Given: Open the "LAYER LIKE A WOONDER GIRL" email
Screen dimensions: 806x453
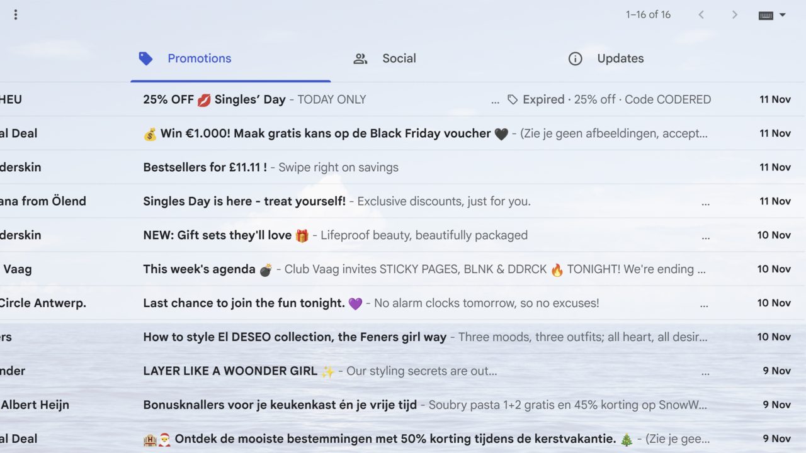Looking at the screenshot, I should (230, 371).
